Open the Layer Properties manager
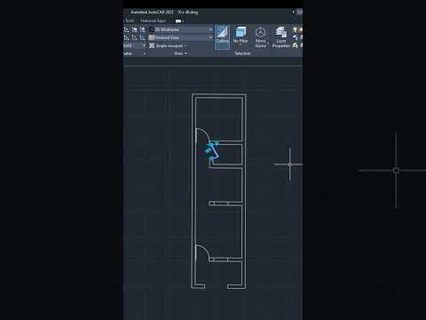This screenshot has width=426, height=320. click(x=280, y=37)
